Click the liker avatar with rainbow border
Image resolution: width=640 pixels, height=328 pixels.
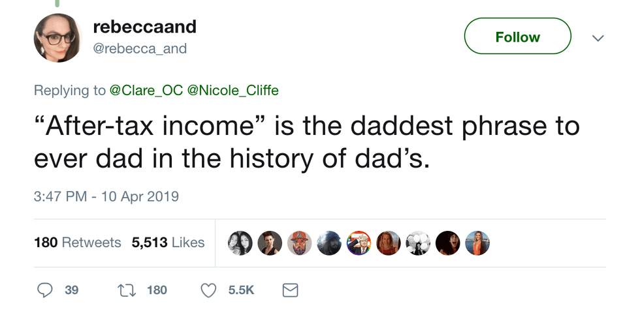[x=359, y=243]
